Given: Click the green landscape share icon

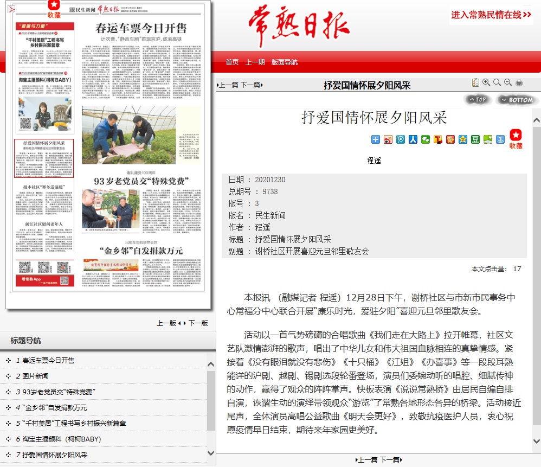Looking at the screenshot, I should click(488, 139).
